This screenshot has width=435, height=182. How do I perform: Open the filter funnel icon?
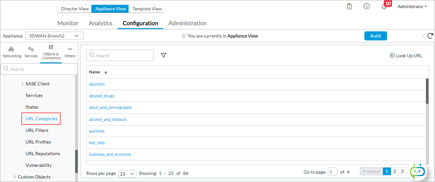tap(164, 55)
